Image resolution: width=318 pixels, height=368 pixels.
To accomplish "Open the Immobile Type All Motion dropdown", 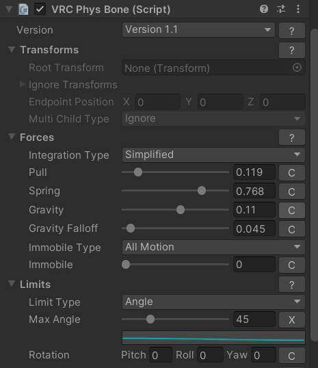I will [x=213, y=247].
